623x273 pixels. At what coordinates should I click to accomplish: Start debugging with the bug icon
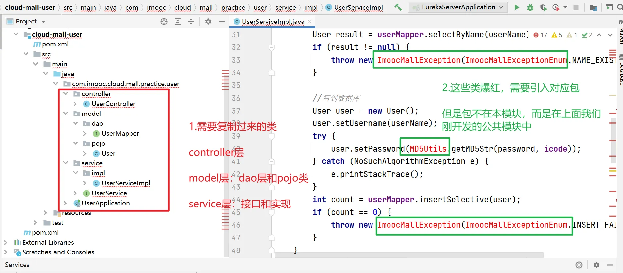click(530, 7)
